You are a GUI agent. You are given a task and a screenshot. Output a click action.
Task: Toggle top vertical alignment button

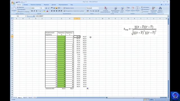[x=52, y=8]
